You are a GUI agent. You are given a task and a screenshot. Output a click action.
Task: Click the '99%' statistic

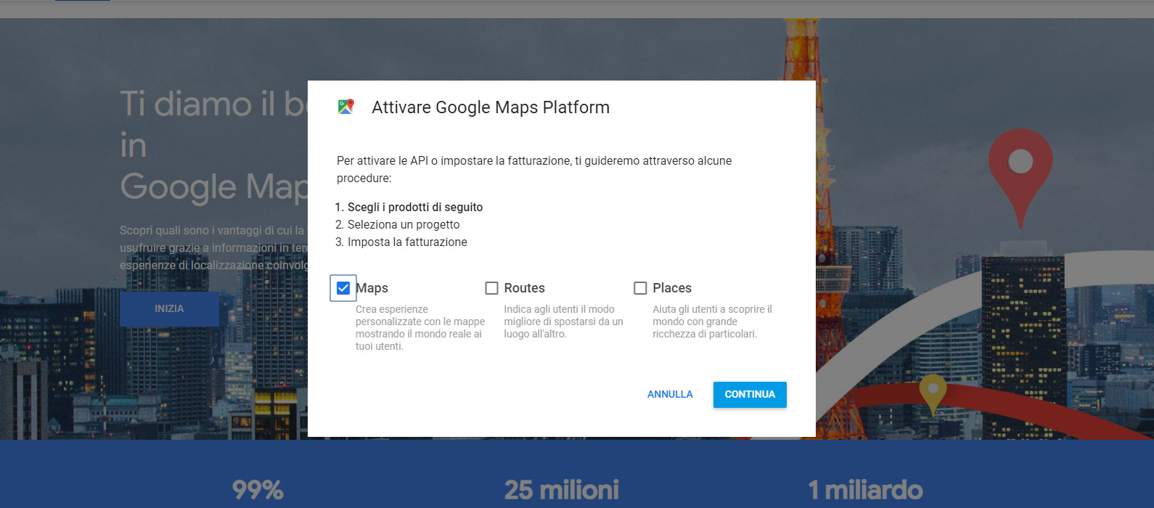pos(258,490)
